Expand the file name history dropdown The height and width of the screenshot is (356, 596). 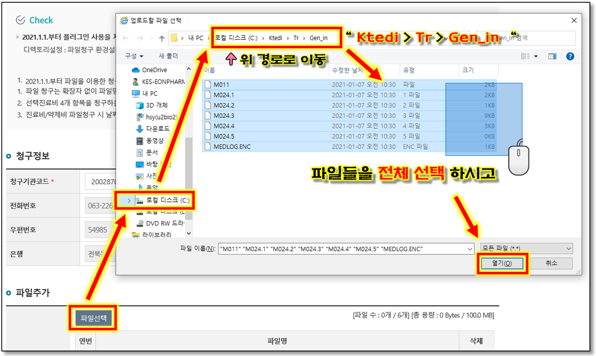470,248
